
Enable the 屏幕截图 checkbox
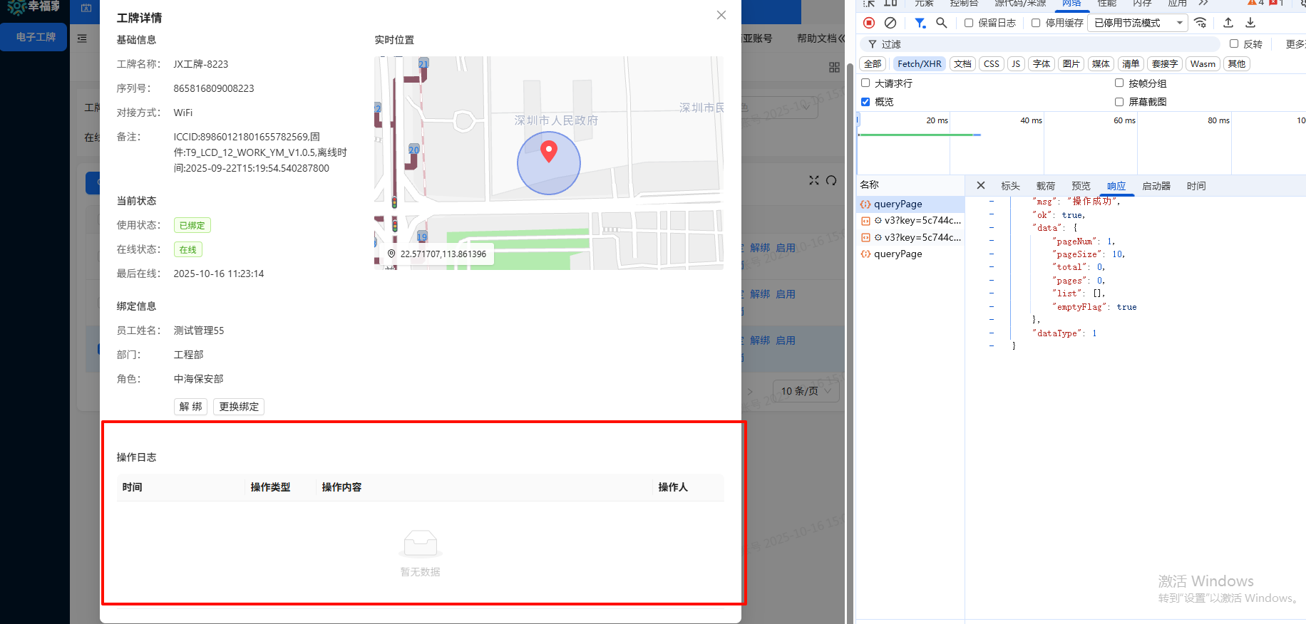(x=1119, y=102)
